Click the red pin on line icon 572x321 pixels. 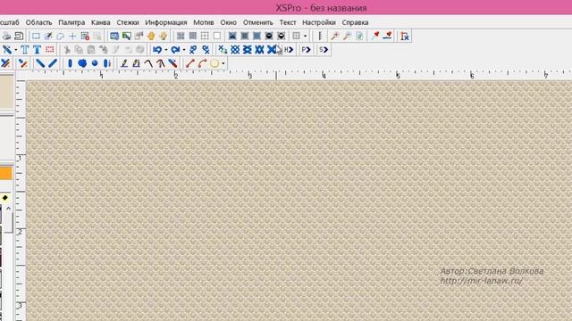(387, 36)
